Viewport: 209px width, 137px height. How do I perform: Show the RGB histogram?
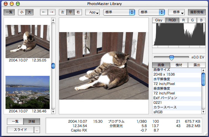click(172, 20)
